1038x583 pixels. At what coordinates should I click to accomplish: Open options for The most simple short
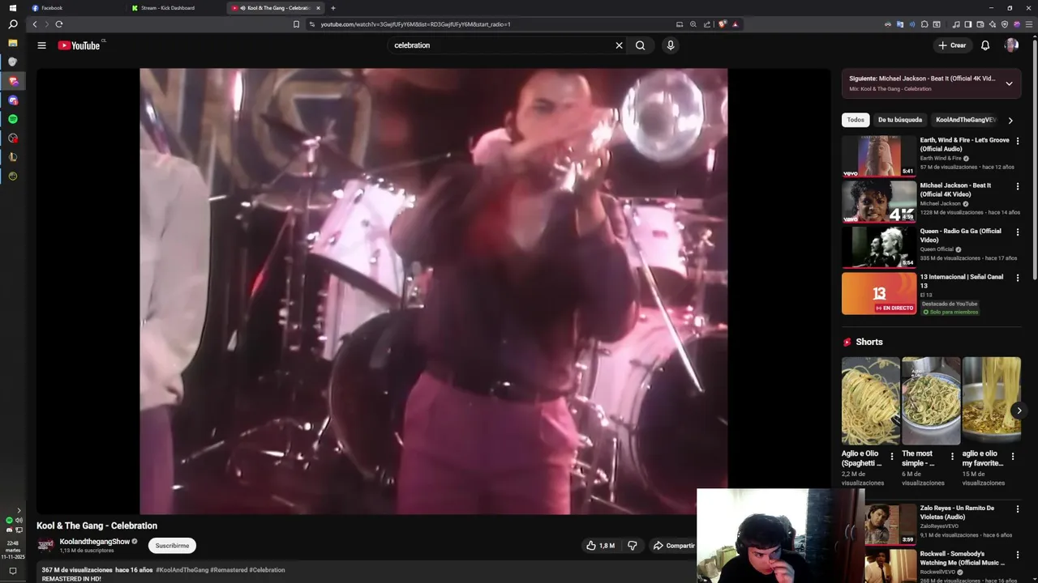(953, 456)
